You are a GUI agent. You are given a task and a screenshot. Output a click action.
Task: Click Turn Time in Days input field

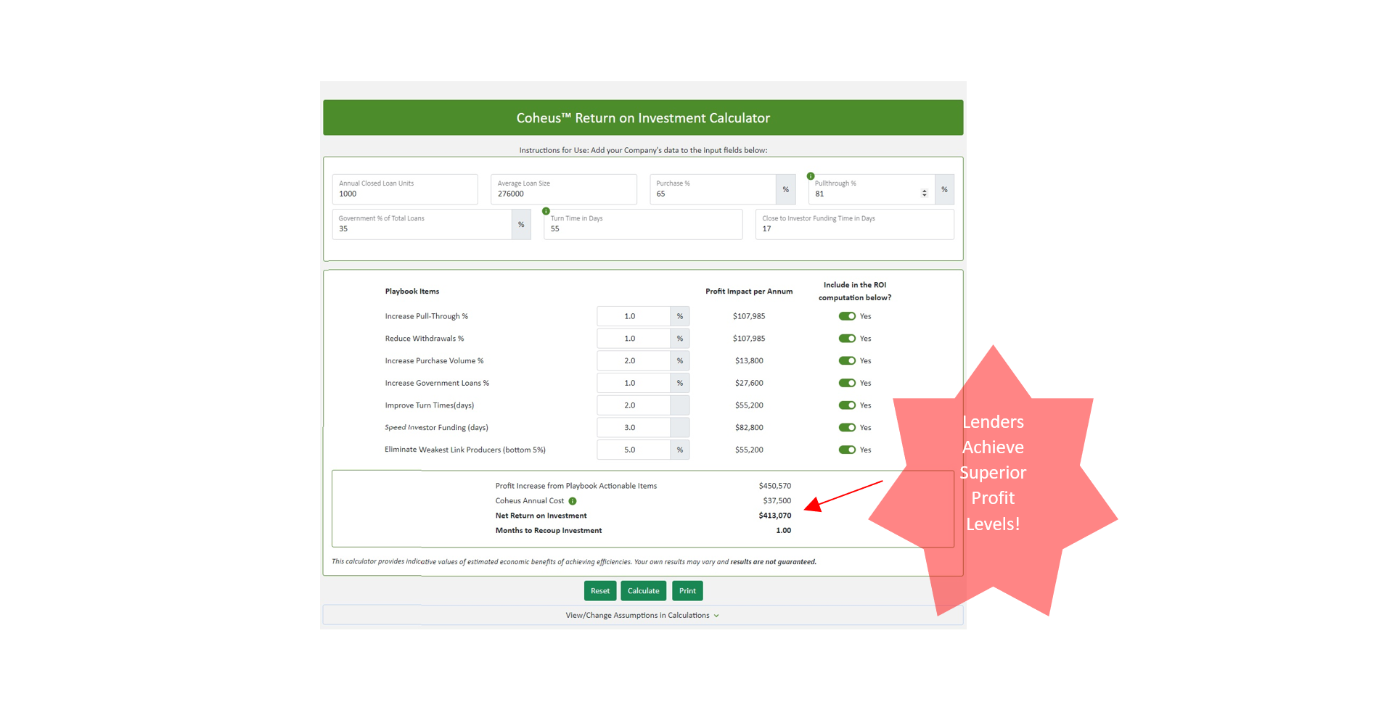(x=643, y=224)
